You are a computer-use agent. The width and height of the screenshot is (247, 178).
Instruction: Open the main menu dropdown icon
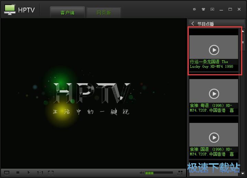point(212,9)
